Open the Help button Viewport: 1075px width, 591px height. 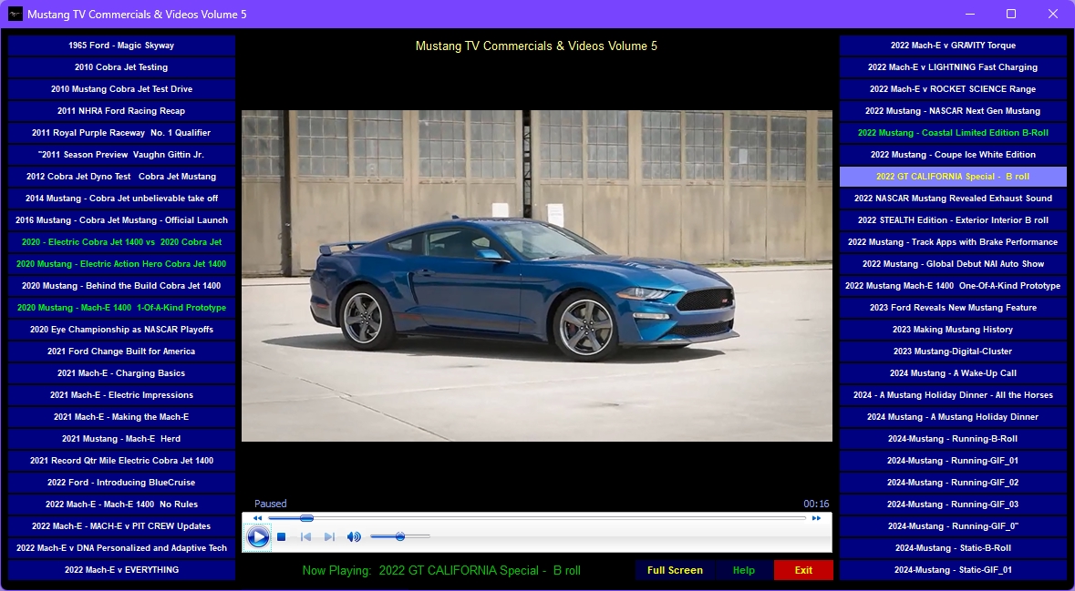744,570
